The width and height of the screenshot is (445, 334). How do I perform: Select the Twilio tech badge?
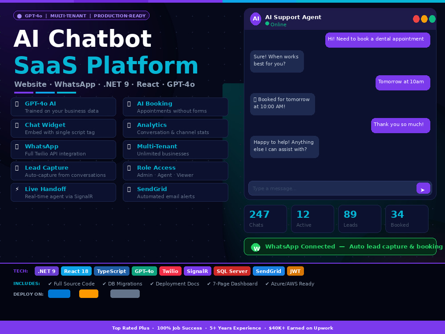(x=170, y=271)
